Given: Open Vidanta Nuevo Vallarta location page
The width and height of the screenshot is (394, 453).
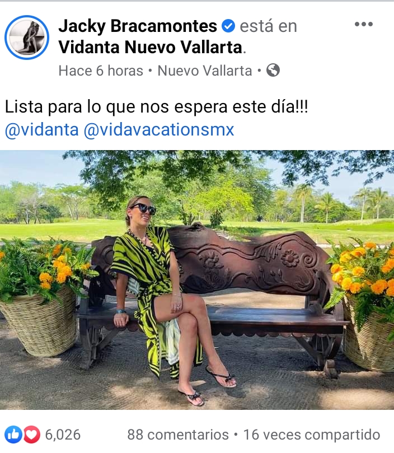Looking at the screenshot, I should tap(150, 47).
